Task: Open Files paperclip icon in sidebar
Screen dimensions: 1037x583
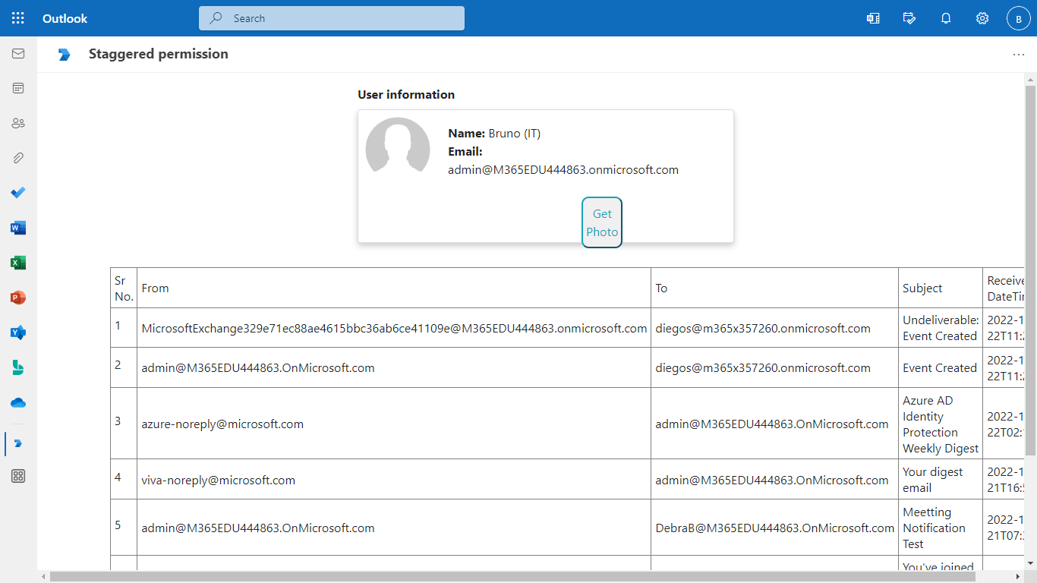Action: click(x=18, y=158)
